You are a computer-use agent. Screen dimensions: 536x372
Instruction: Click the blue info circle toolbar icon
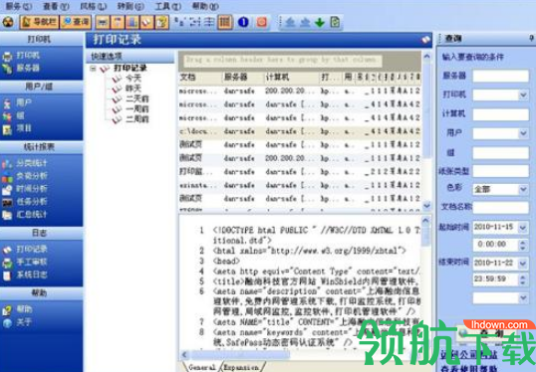pos(243,22)
